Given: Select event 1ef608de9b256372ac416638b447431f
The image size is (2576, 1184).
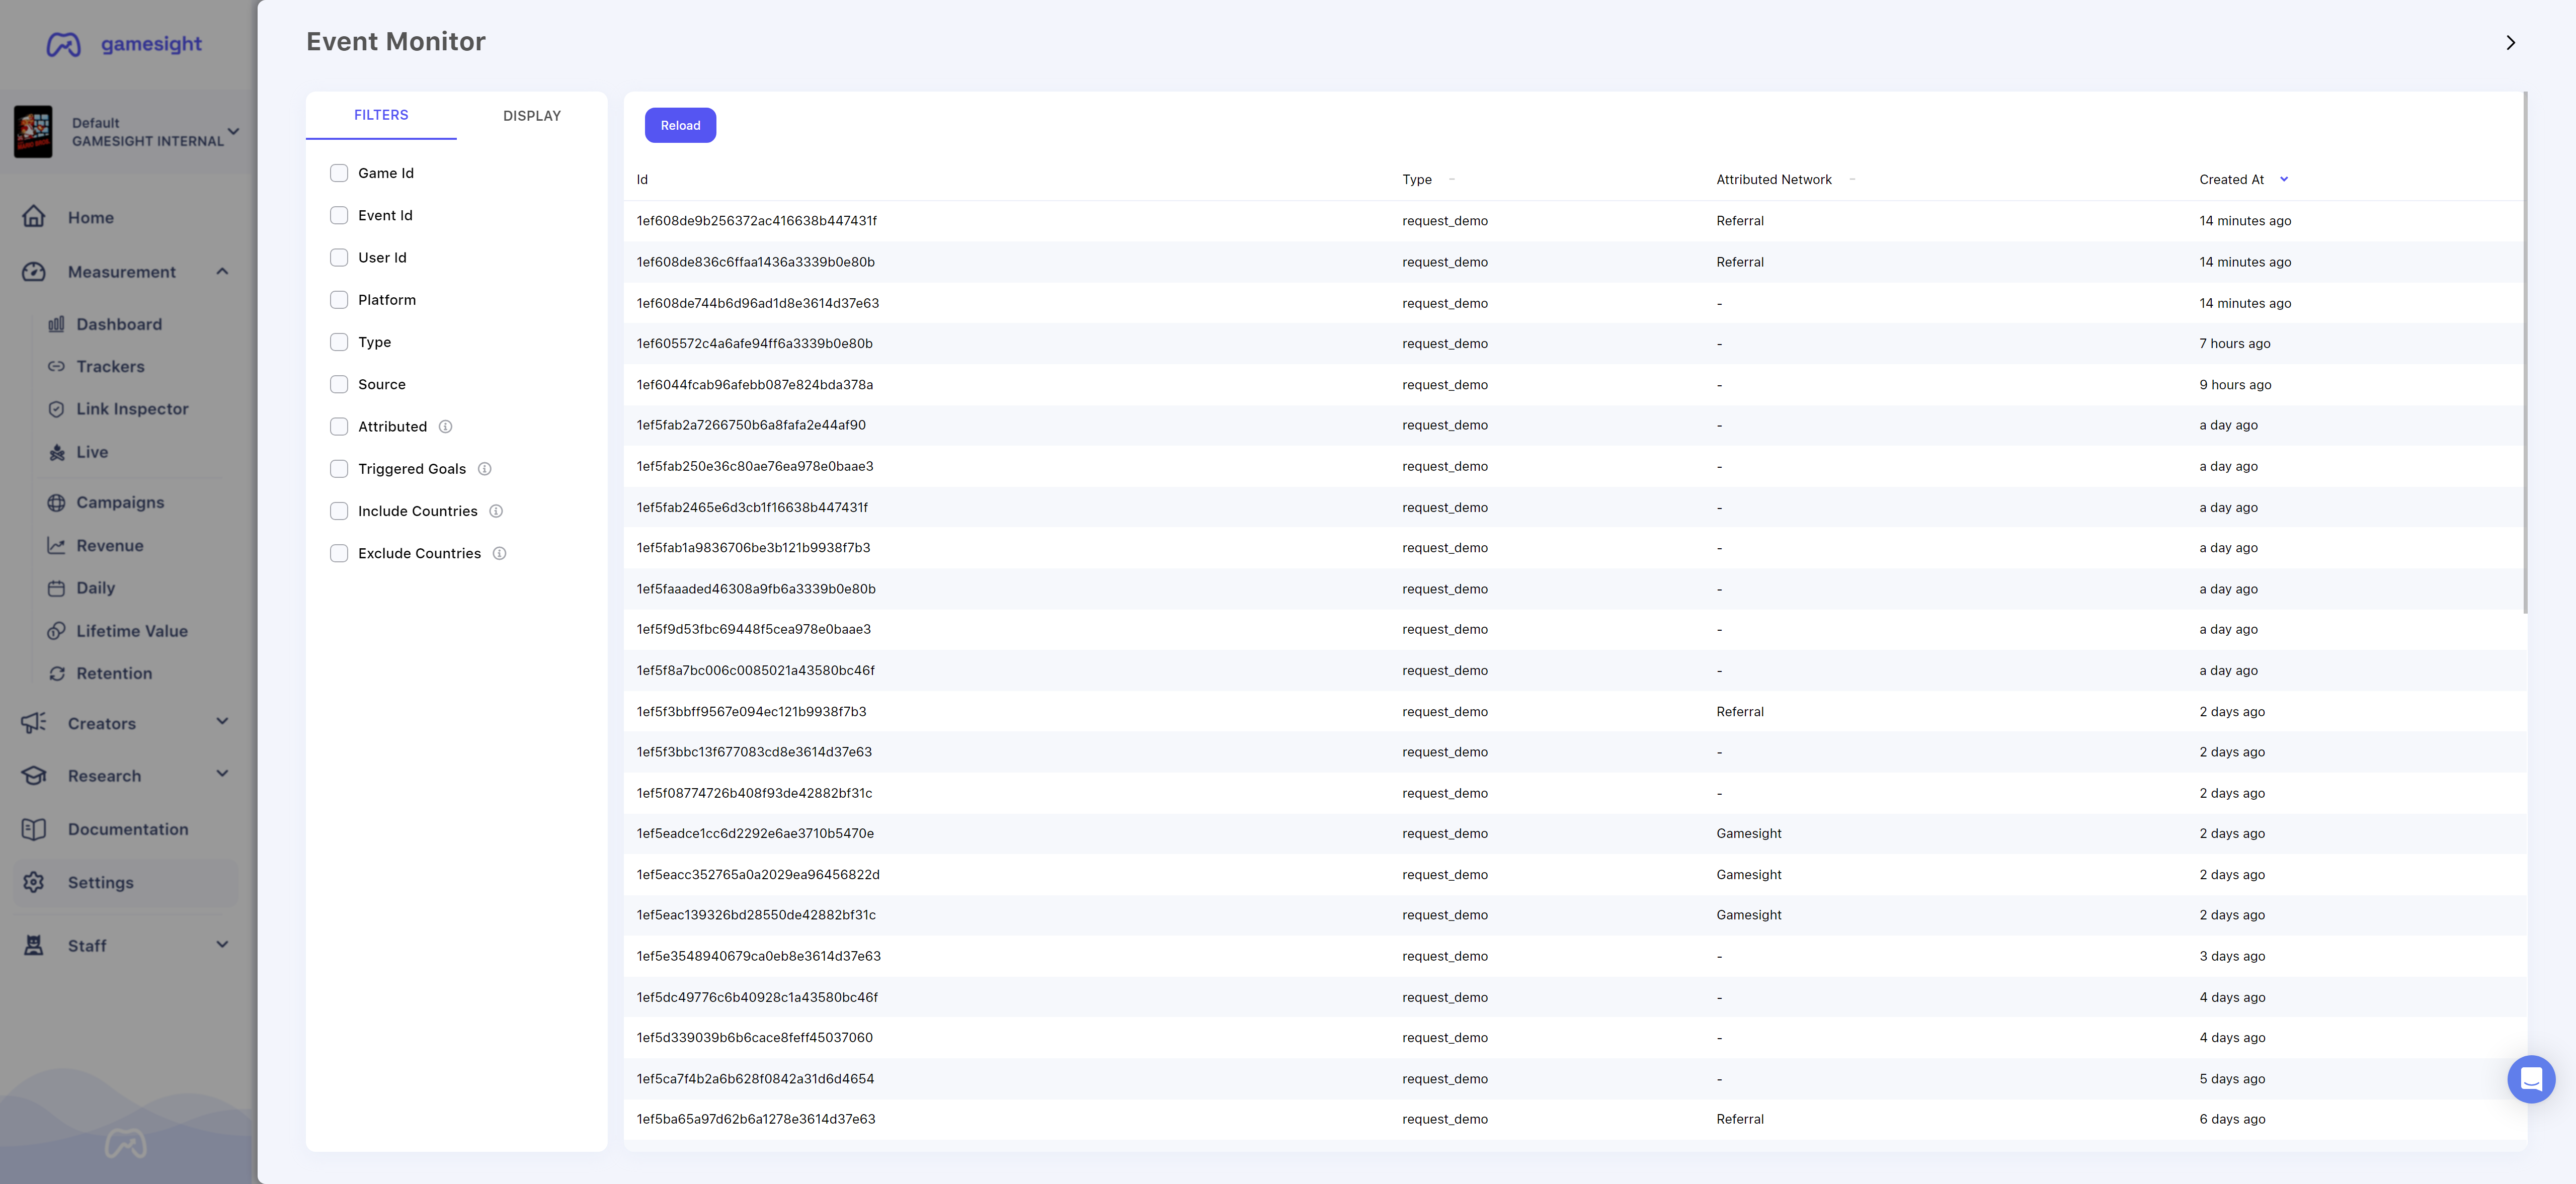Looking at the screenshot, I should [x=757, y=221].
